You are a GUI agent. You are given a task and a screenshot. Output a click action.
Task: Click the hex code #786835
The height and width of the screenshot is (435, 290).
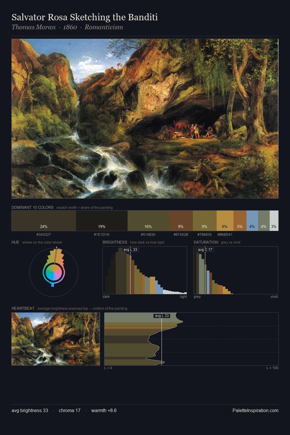click(x=204, y=234)
